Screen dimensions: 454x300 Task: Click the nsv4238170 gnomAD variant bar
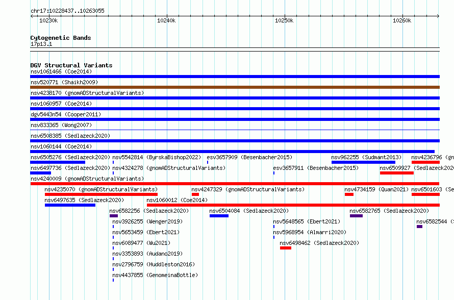coord(235,98)
